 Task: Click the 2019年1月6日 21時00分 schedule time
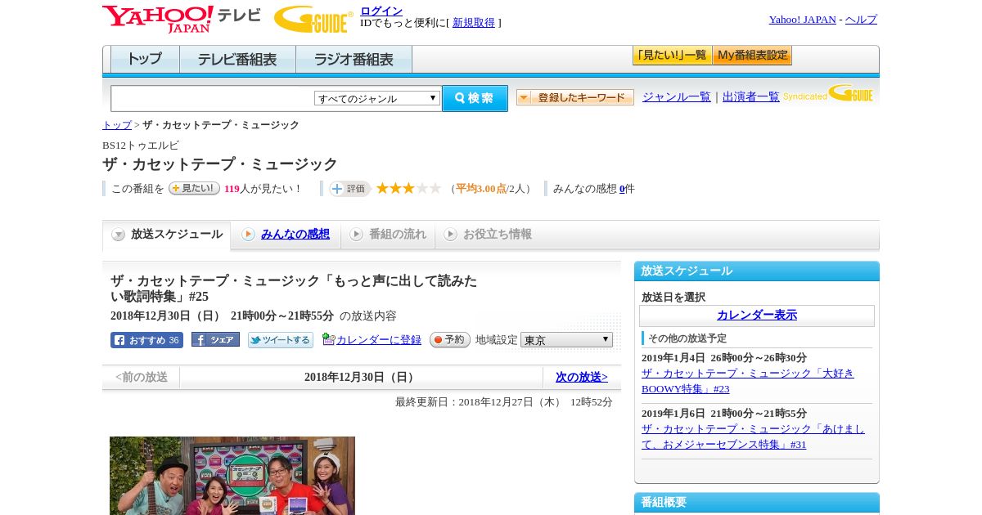(x=724, y=414)
